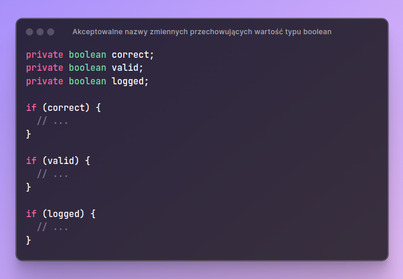Viewport: 403px width, 279px height.
Task: Click logged inside the if condition
Action: tap(63, 214)
